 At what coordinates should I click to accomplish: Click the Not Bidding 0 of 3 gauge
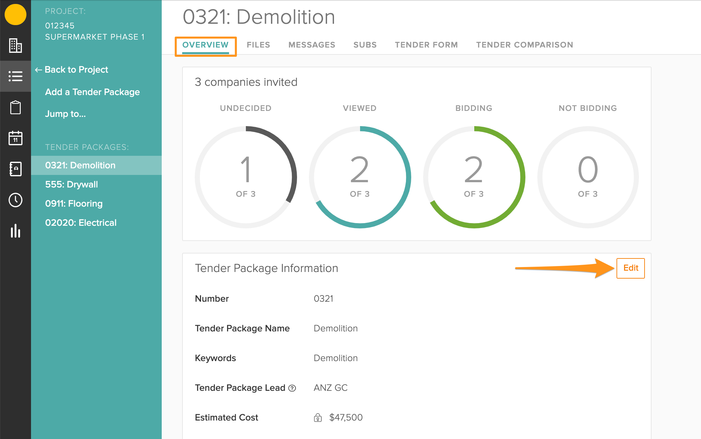[x=588, y=177]
